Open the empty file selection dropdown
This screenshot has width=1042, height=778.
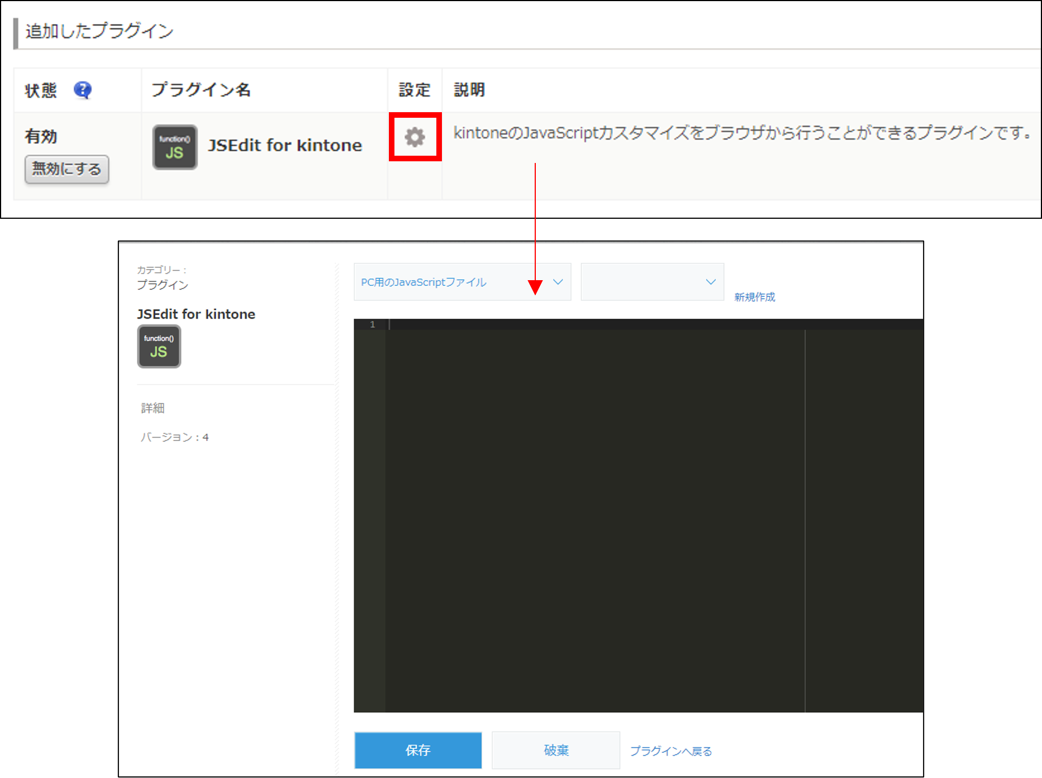point(652,282)
